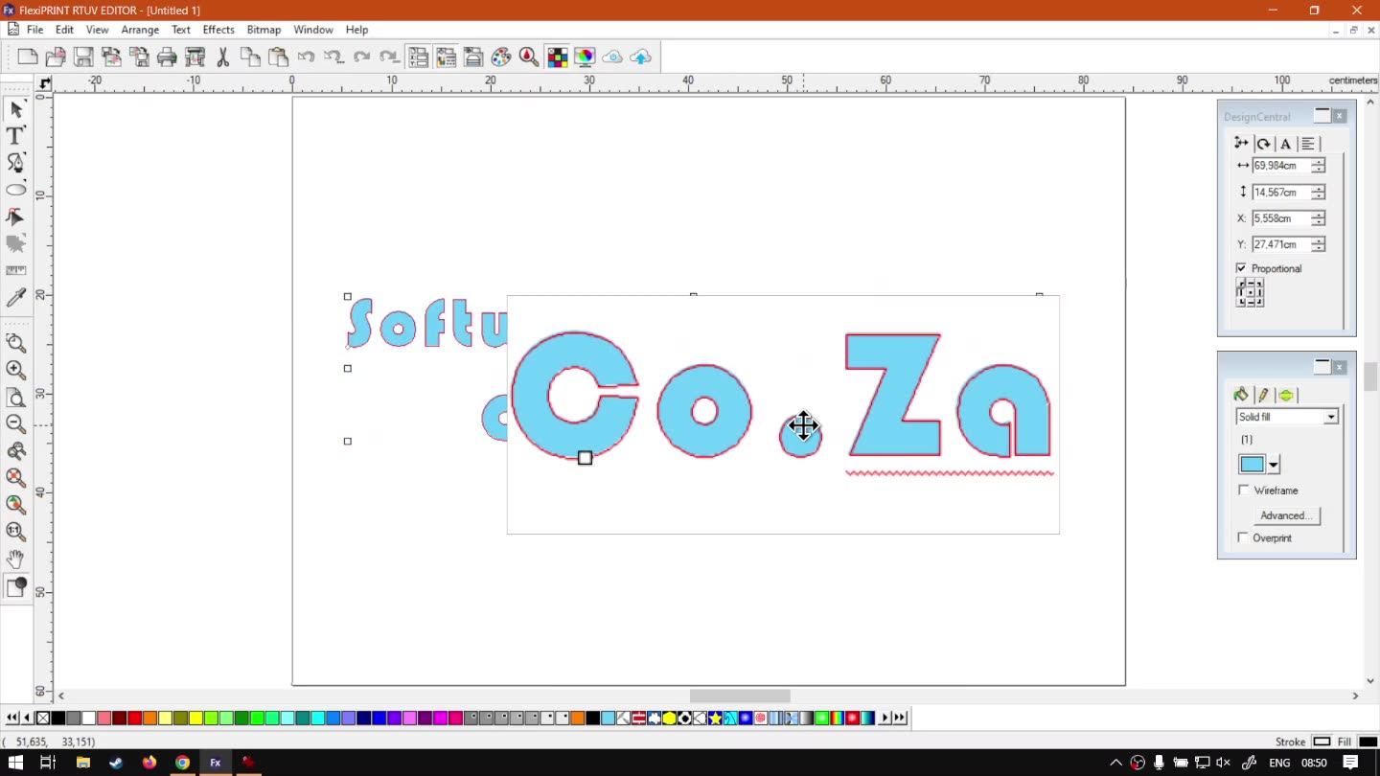Click the Cut scissors icon

(222, 57)
